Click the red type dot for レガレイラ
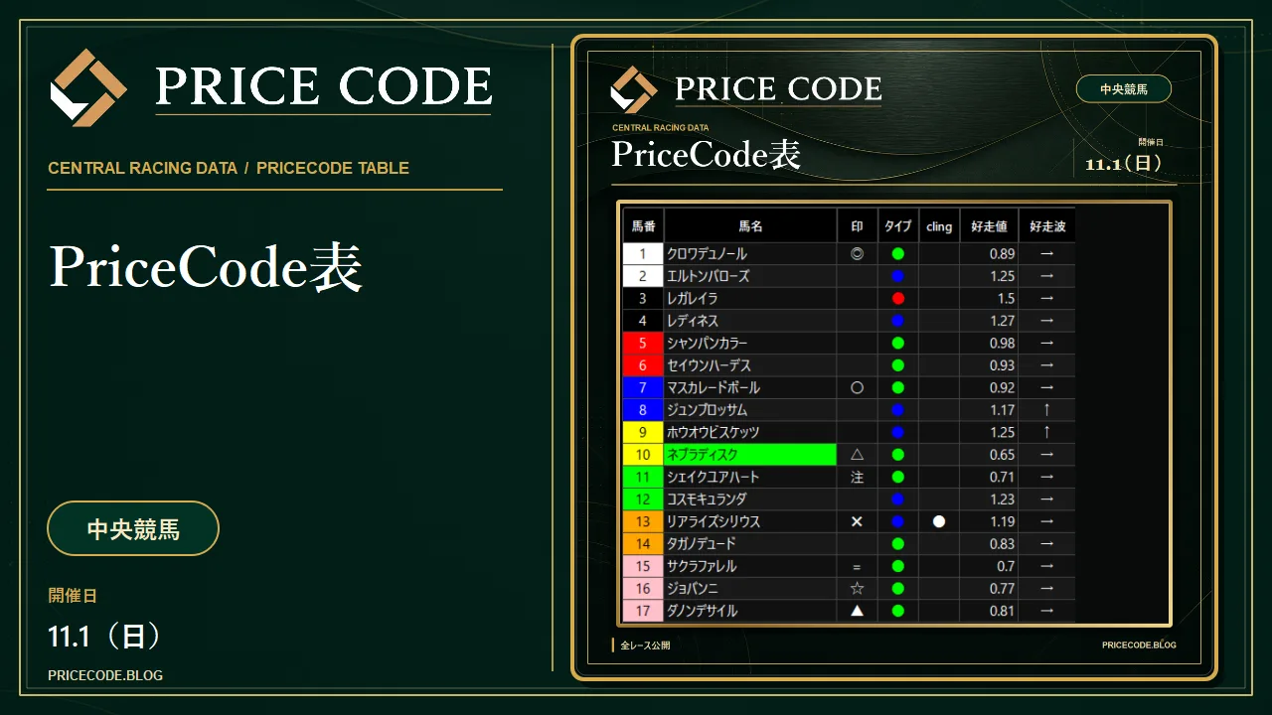 (898, 299)
